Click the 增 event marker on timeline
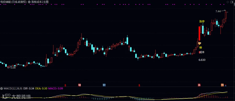Screen dimensions: 235x101 [x=80, y=85]
